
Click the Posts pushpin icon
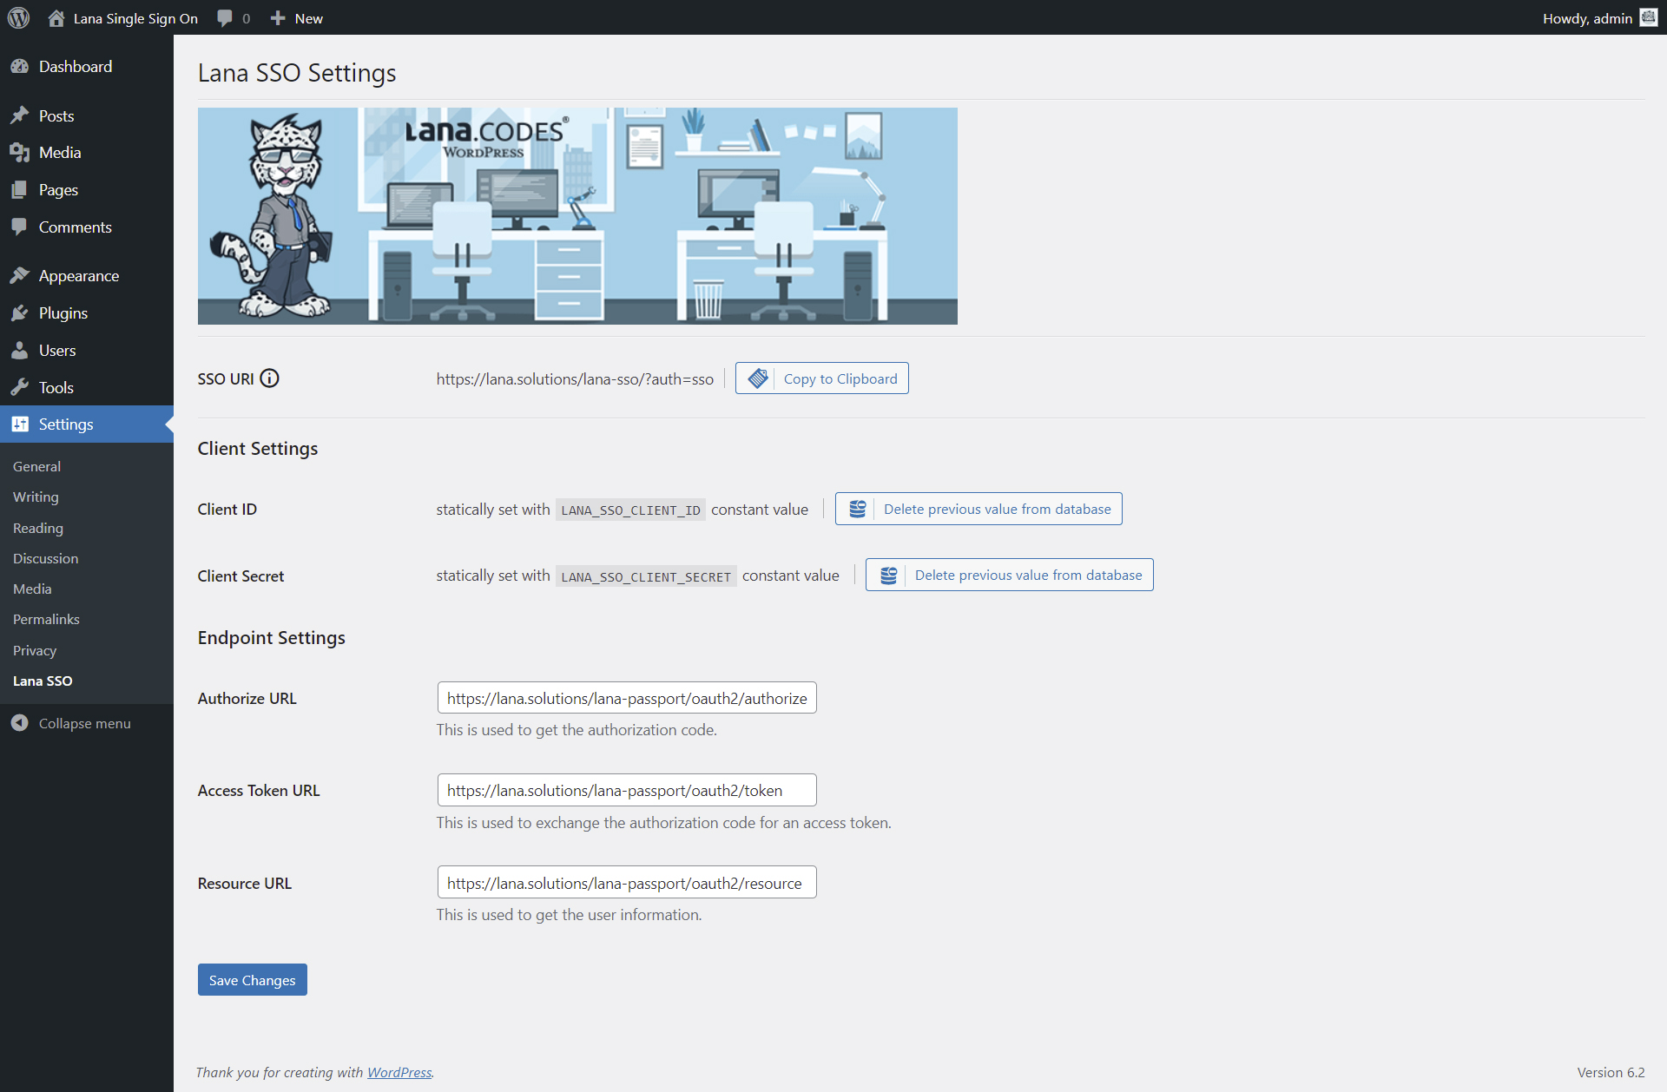tap(19, 115)
